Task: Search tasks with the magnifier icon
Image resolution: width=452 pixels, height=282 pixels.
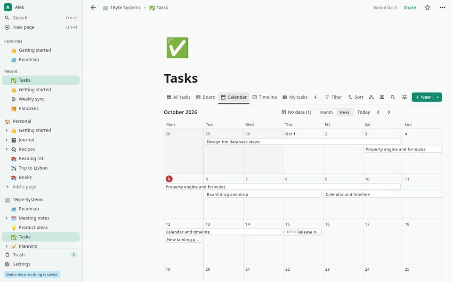Action: [x=393, y=97]
